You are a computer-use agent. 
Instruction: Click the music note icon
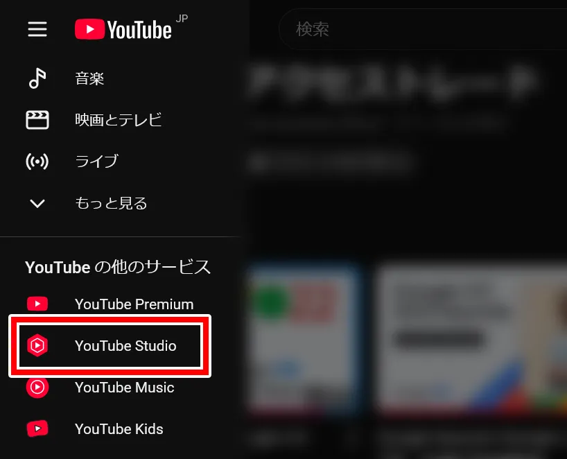pos(37,78)
